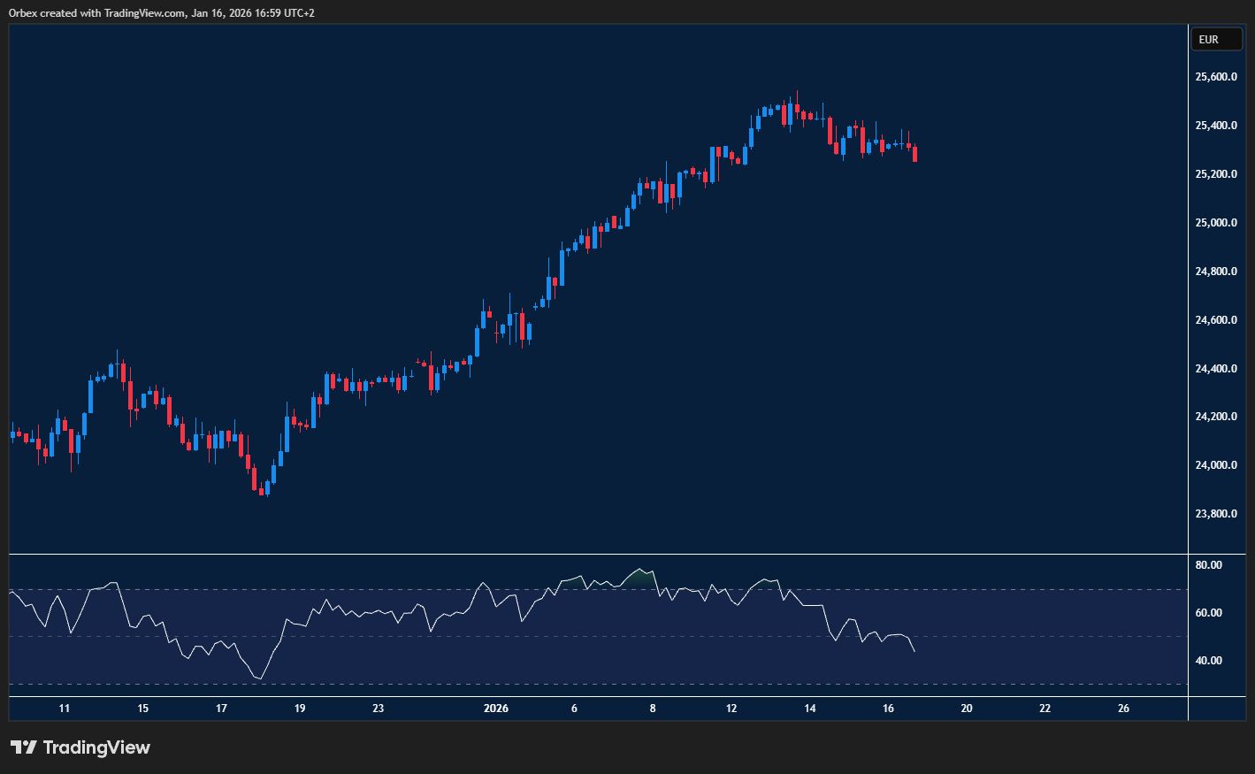Image resolution: width=1255 pixels, height=774 pixels.
Task: Select the 25,000.0 price level label
Action: (x=1215, y=223)
